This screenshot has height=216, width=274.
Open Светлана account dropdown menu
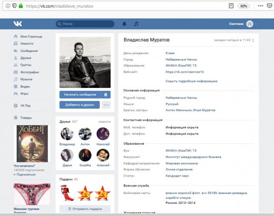click(x=243, y=24)
